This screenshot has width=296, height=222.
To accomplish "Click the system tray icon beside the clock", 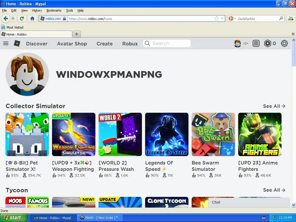I will pyautogui.click(x=274, y=218).
